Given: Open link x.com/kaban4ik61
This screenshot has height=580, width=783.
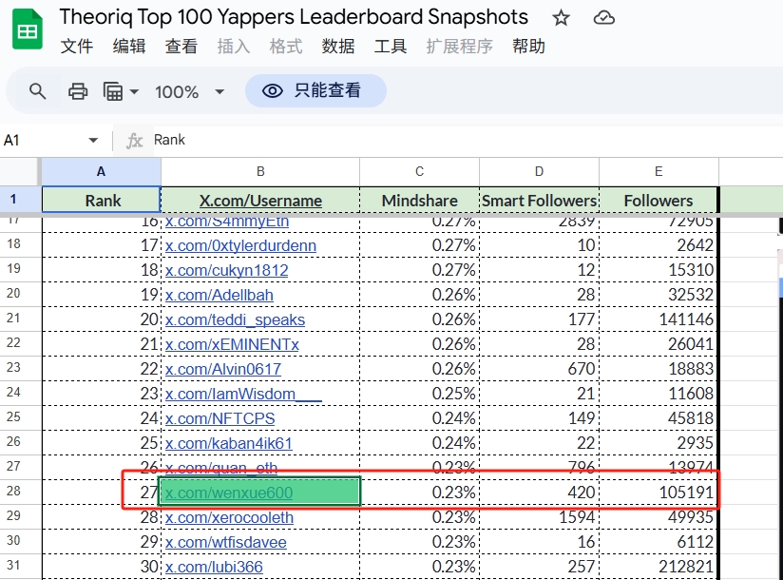Looking at the screenshot, I should (x=229, y=444).
